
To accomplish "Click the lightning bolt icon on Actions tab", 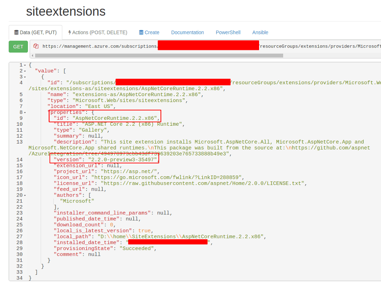I will (69, 32).
